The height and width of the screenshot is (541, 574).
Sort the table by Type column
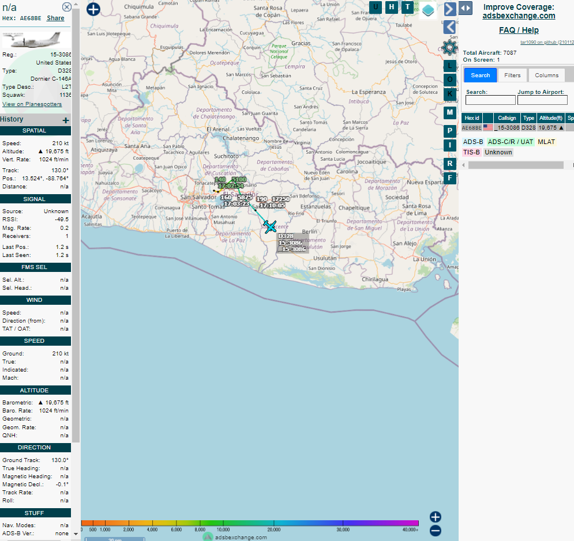point(528,118)
